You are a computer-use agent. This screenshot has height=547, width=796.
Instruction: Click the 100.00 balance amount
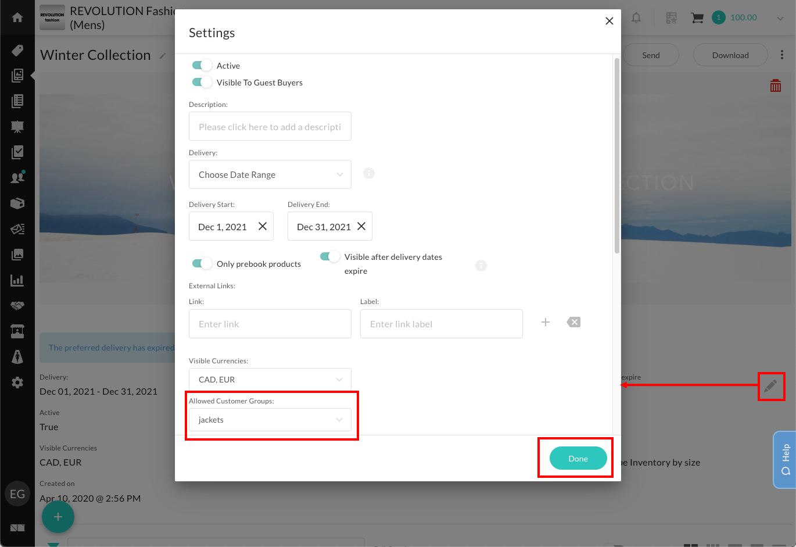(744, 17)
